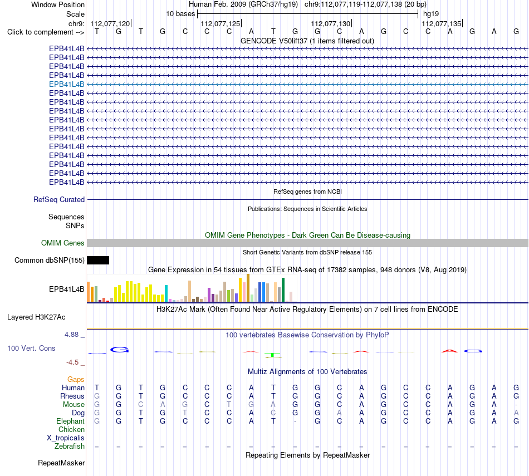Click the OMIM Genes track label
This screenshot has width=529, height=476.
pos(62,243)
